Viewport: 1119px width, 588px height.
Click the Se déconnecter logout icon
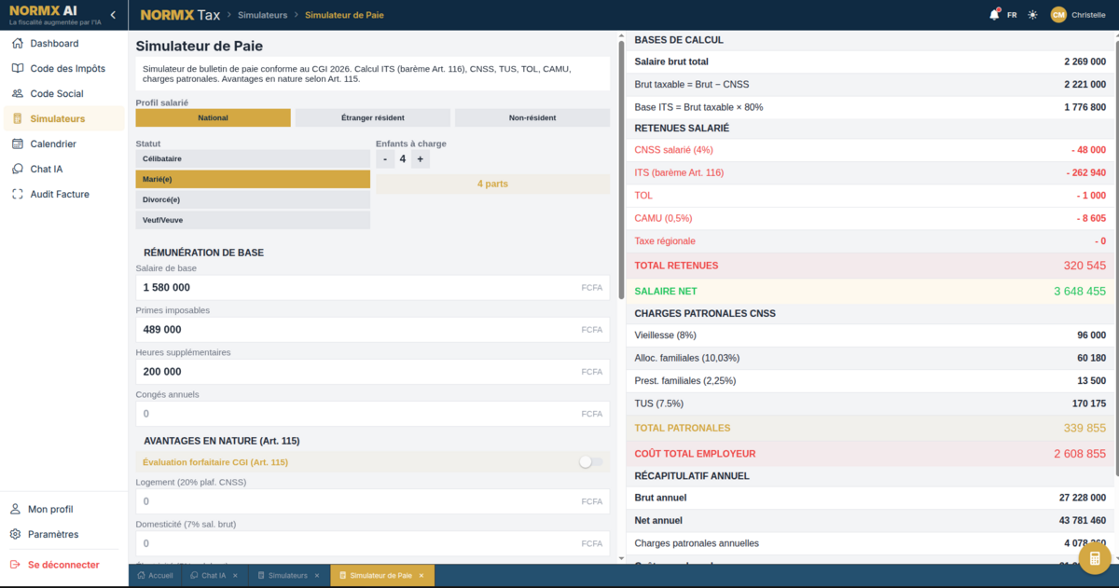[15, 565]
